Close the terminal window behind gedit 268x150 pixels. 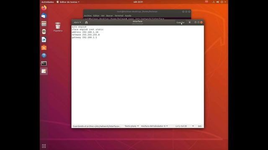[189, 12]
